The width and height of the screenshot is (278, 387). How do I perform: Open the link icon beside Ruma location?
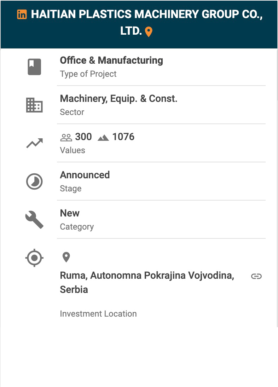point(256,276)
